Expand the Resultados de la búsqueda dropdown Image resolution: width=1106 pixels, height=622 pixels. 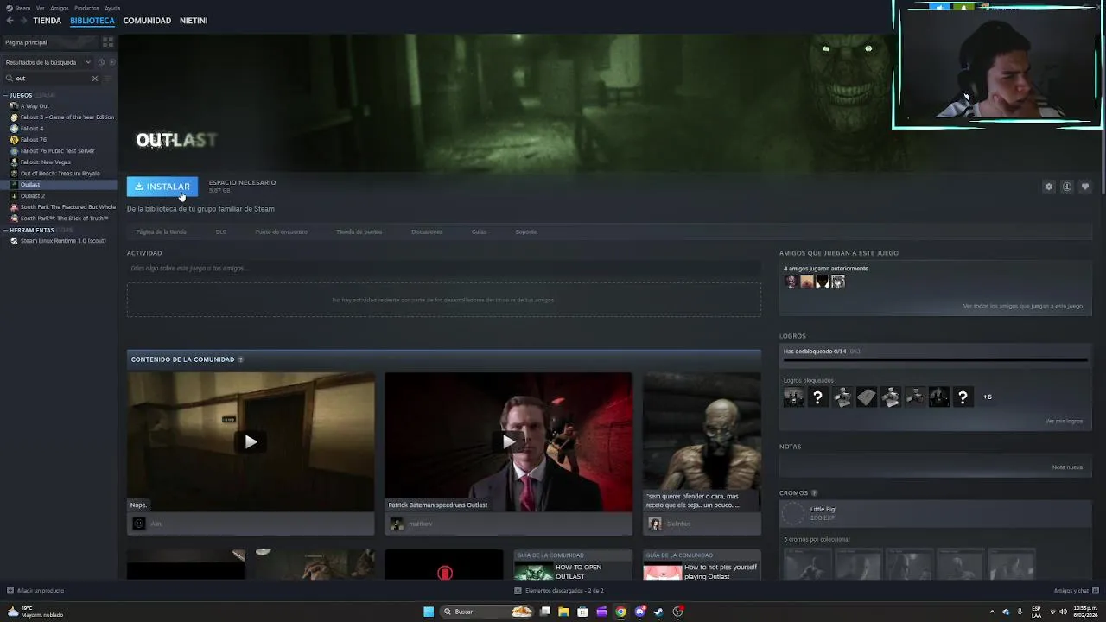48,62
